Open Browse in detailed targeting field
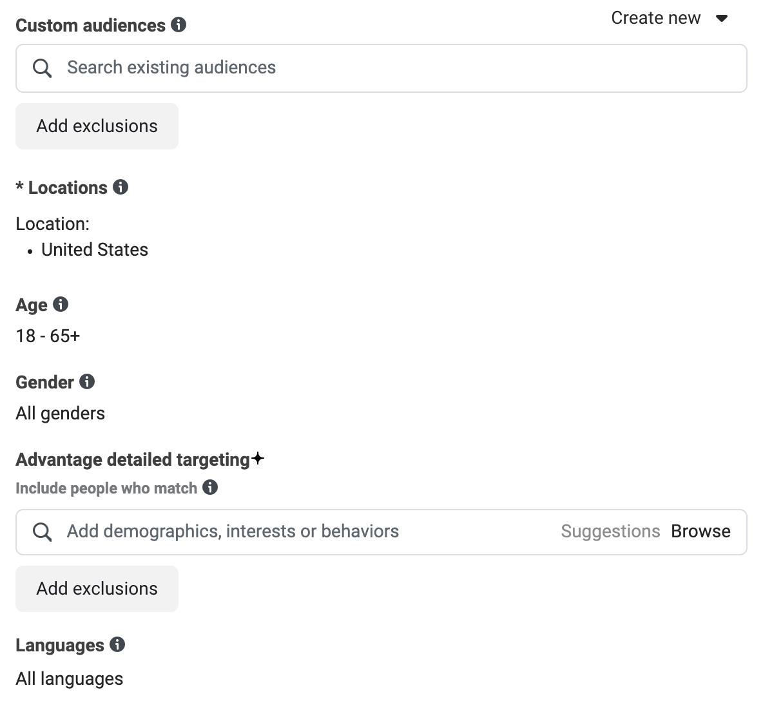Viewport: 763px width, 710px height. pyautogui.click(x=700, y=532)
